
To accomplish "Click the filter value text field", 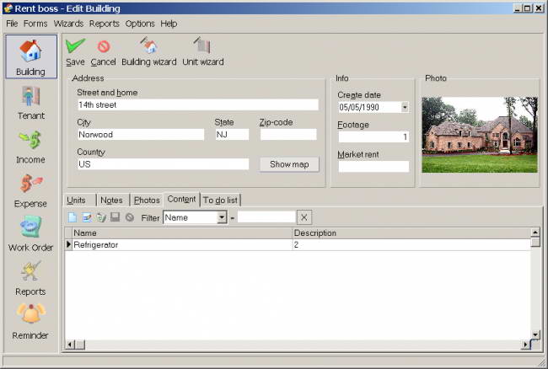I will [x=266, y=217].
